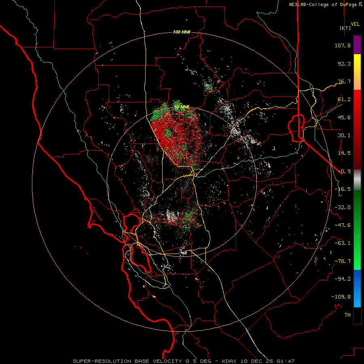The width and height of the screenshot is (364, 364).
Task: Click the VEL label above color bar
Action: coord(355,24)
